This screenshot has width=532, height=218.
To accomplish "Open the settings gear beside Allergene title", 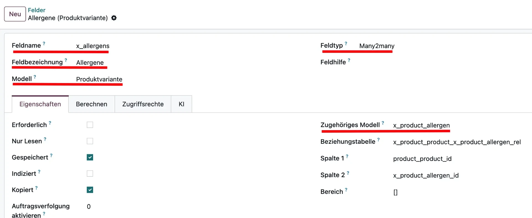I will [114, 18].
